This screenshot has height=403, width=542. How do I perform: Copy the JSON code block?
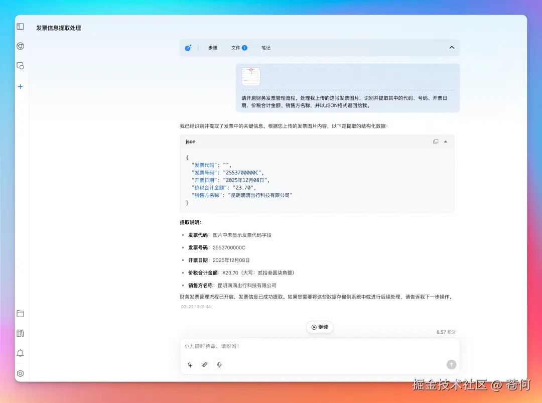pos(436,141)
